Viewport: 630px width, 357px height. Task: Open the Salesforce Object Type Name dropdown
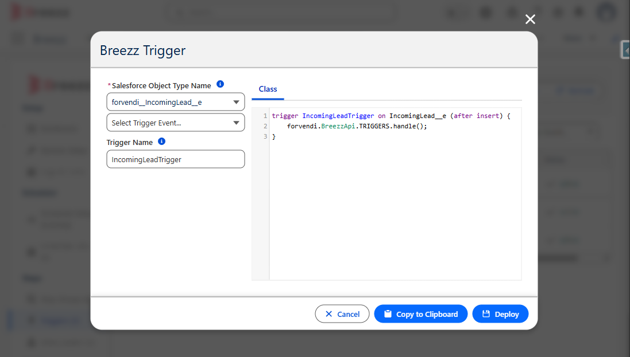pos(176,102)
